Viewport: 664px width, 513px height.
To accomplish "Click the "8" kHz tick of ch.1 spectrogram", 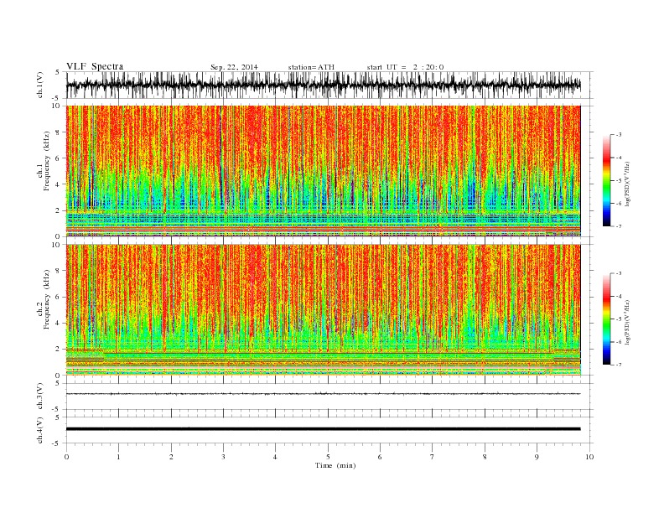I will click(58, 132).
